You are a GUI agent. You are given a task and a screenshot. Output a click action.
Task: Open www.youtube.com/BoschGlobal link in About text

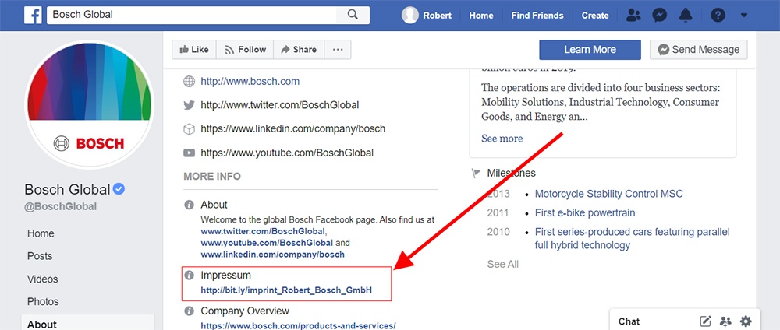pyautogui.click(x=267, y=243)
